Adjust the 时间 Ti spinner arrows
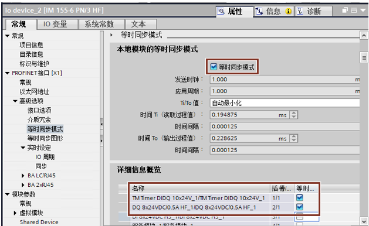Screen dimensions: 369x226 pyautogui.click(x=294, y=115)
